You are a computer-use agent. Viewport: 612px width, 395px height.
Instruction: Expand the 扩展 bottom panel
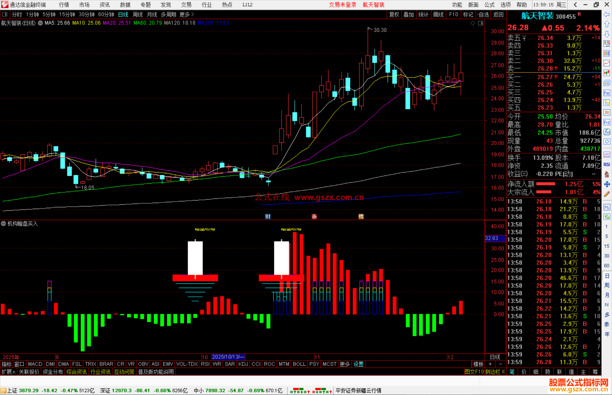pos(8,372)
